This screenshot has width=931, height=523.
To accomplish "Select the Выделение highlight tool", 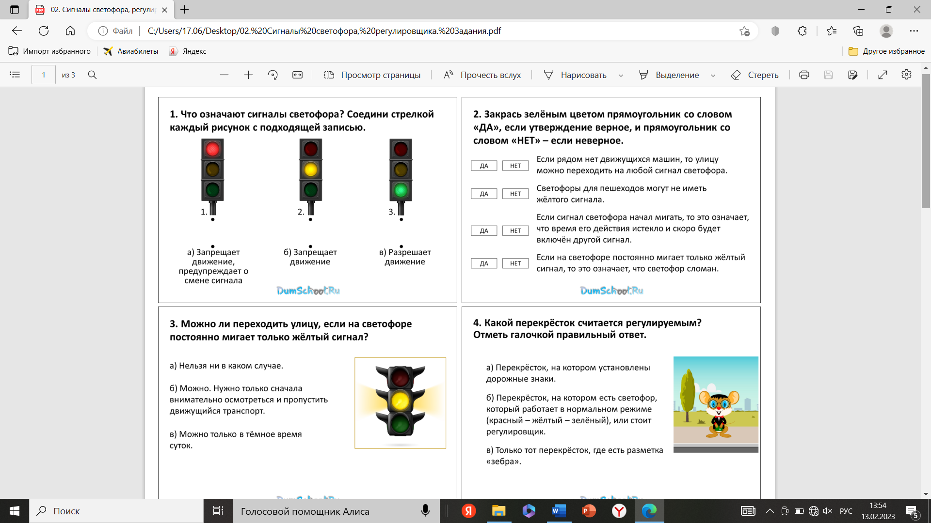I will click(x=669, y=75).
